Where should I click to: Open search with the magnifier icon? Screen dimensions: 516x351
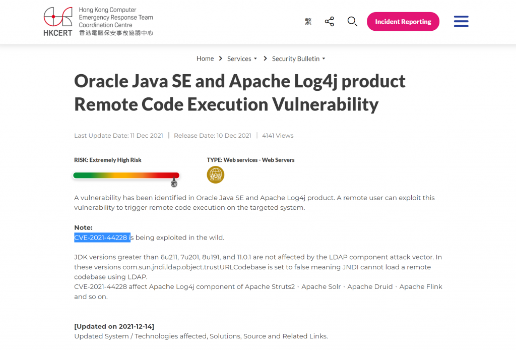[352, 22]
